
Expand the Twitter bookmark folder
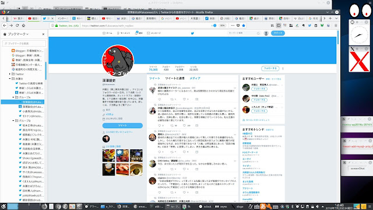tap(10, 74)
